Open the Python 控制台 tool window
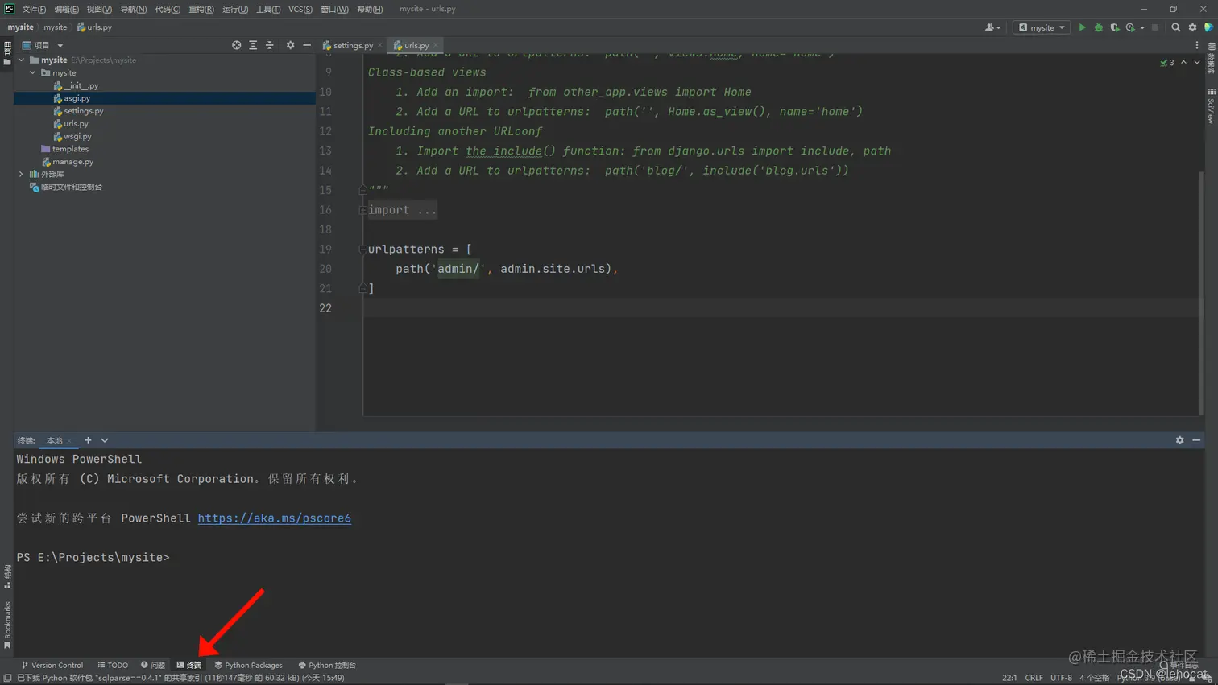 tap(327, 665)
